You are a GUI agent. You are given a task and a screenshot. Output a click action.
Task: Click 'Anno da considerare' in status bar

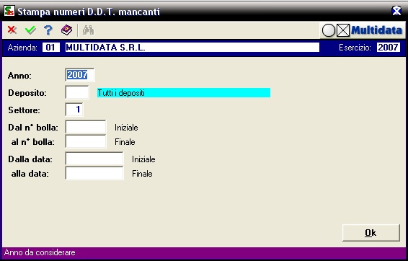point(40,252)
